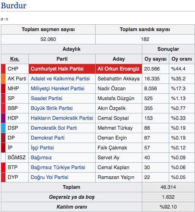Open Bağımsız link

(41, 158)
